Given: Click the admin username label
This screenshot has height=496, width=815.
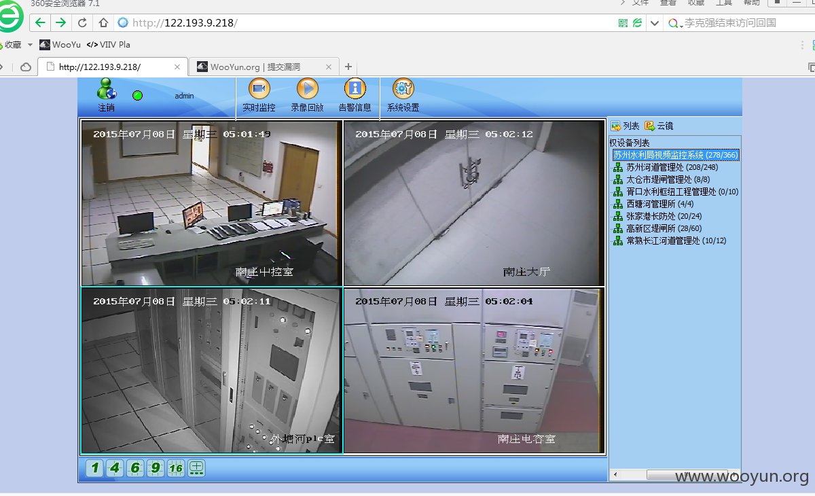Looking at the screenshot, I should (x=184, y=96).
